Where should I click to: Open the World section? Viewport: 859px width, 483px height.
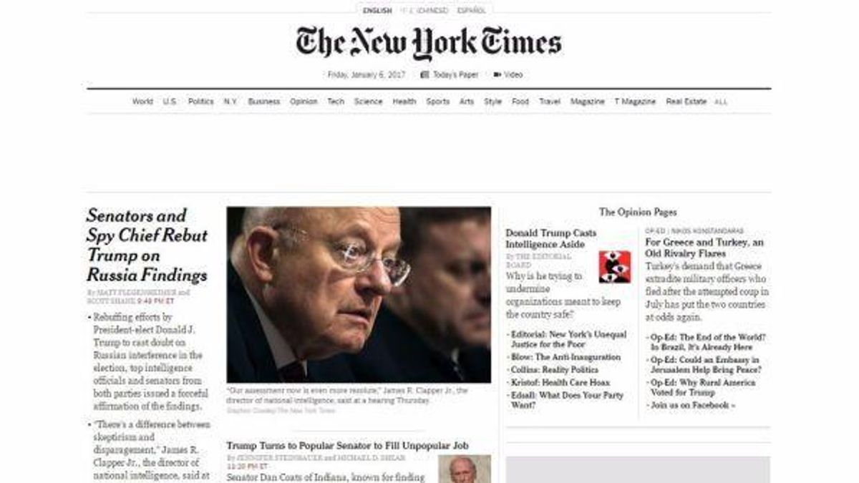[x=142, y=102]
